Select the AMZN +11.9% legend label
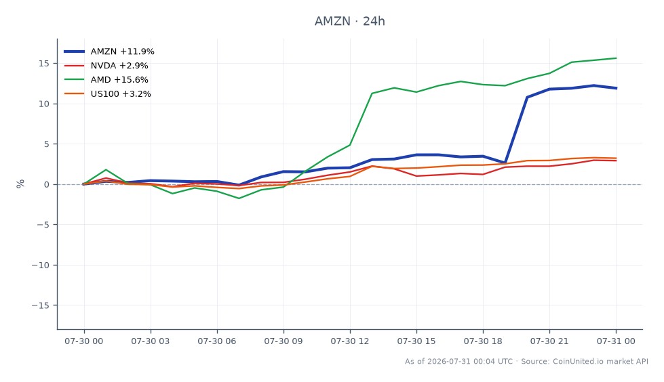This screenshot has width=664, height=382. (x=122, y=51)
